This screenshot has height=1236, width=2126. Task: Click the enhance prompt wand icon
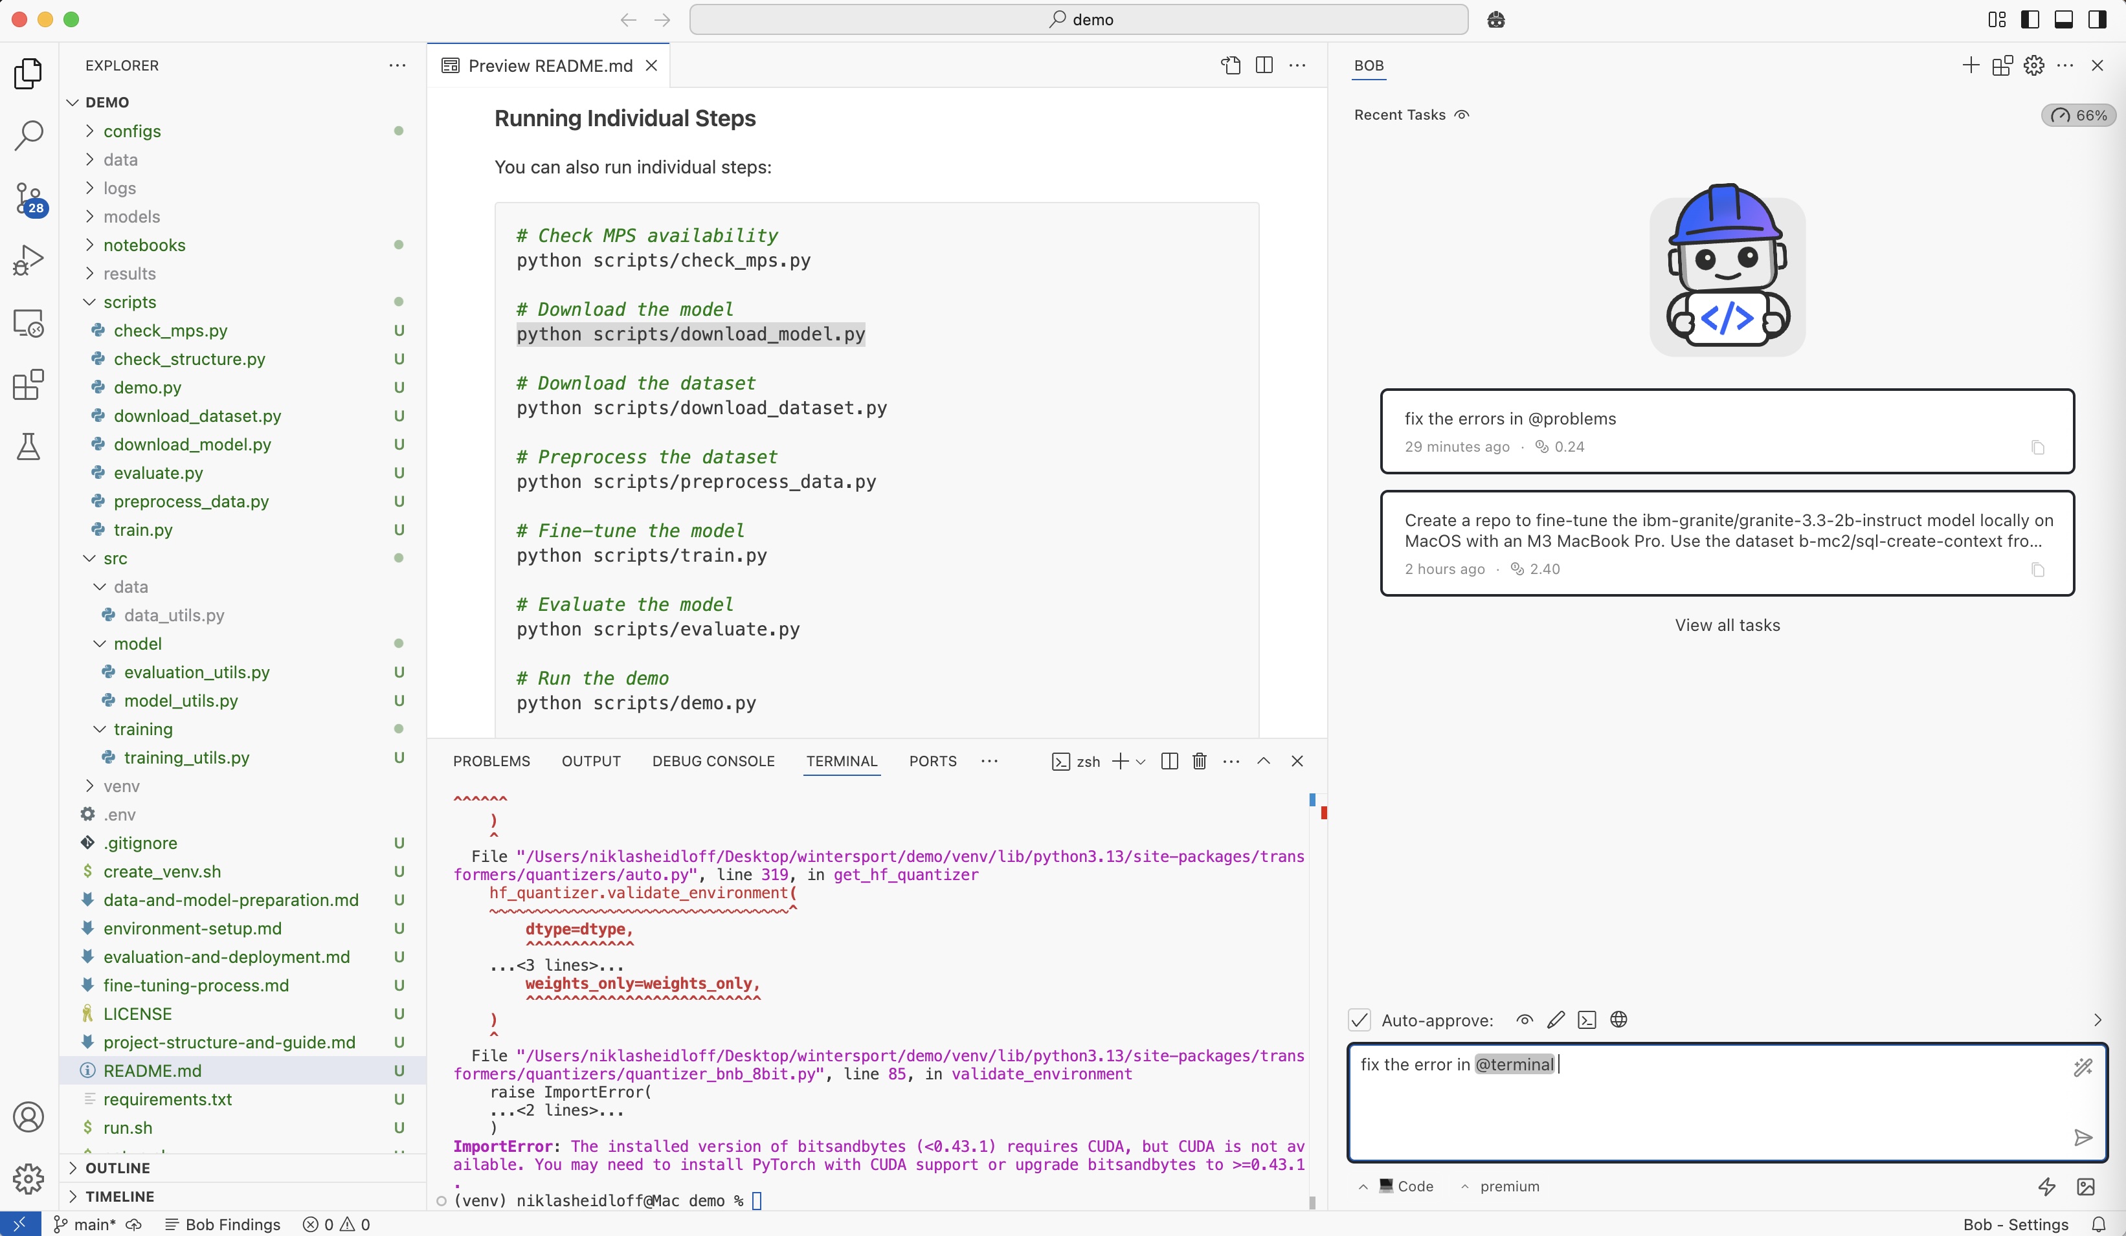coord(2082,1067)
